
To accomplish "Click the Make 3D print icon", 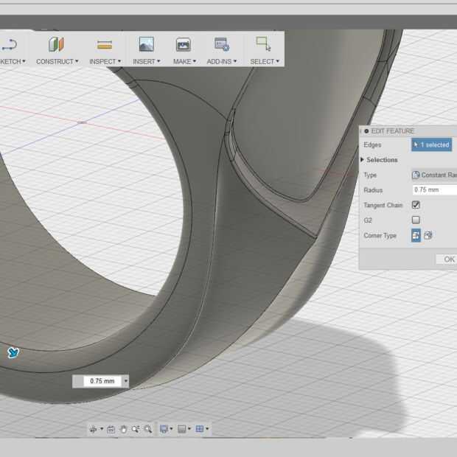I will 183,44.
